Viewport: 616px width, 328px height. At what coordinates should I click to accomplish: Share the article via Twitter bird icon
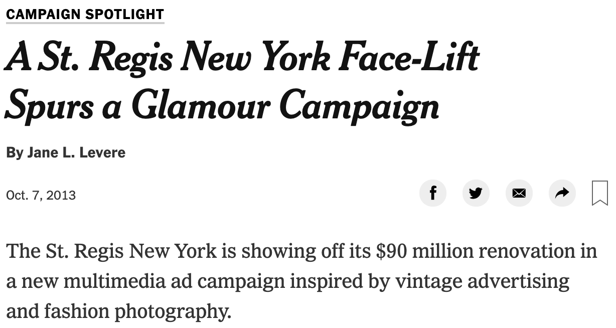pos(476,193)
